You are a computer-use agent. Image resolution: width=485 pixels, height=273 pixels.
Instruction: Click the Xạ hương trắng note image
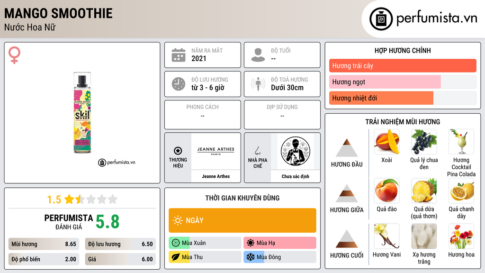424,236
